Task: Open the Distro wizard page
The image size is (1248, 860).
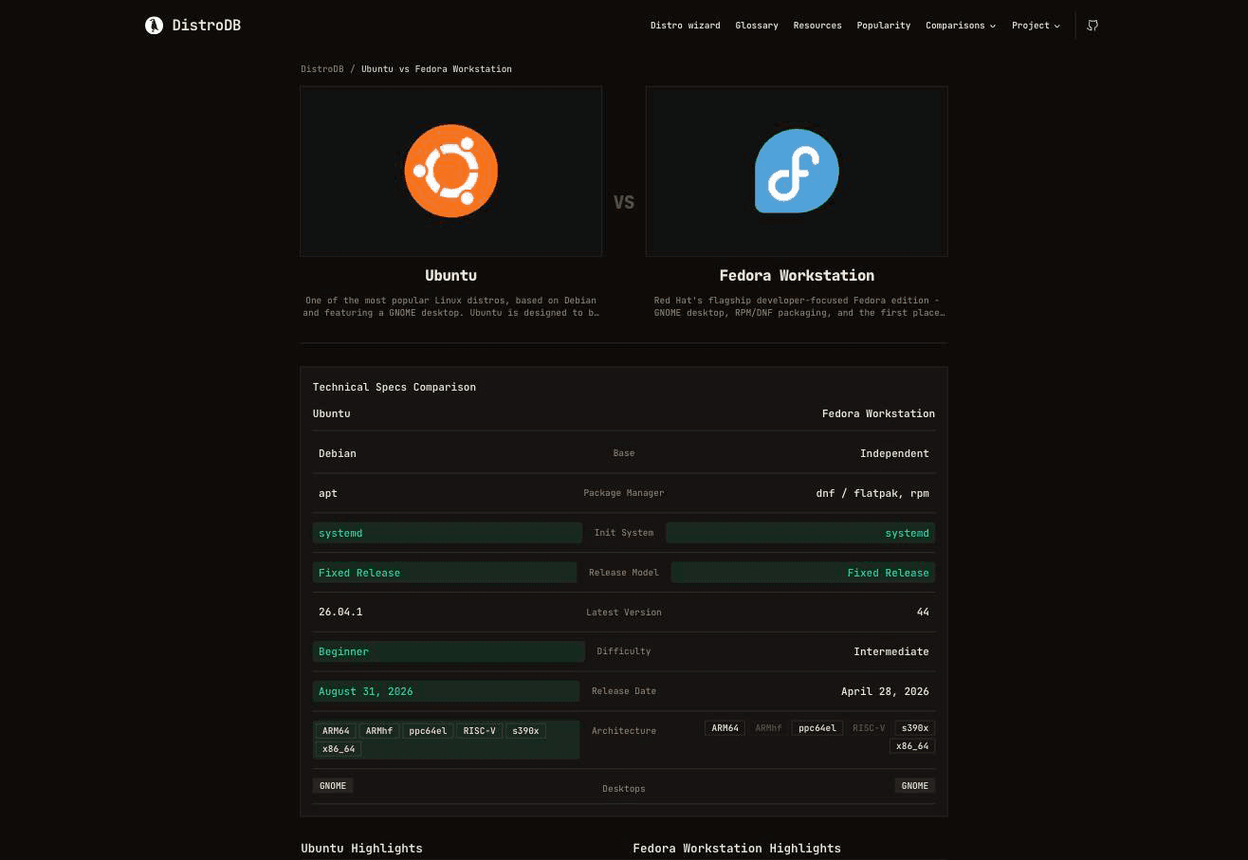Action: (x=685, y=26)
